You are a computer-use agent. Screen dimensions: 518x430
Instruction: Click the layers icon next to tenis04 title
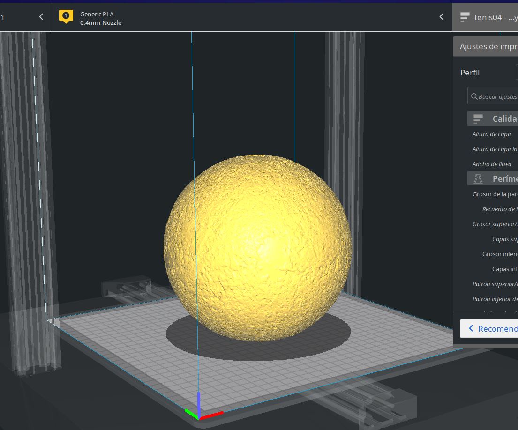464,17
